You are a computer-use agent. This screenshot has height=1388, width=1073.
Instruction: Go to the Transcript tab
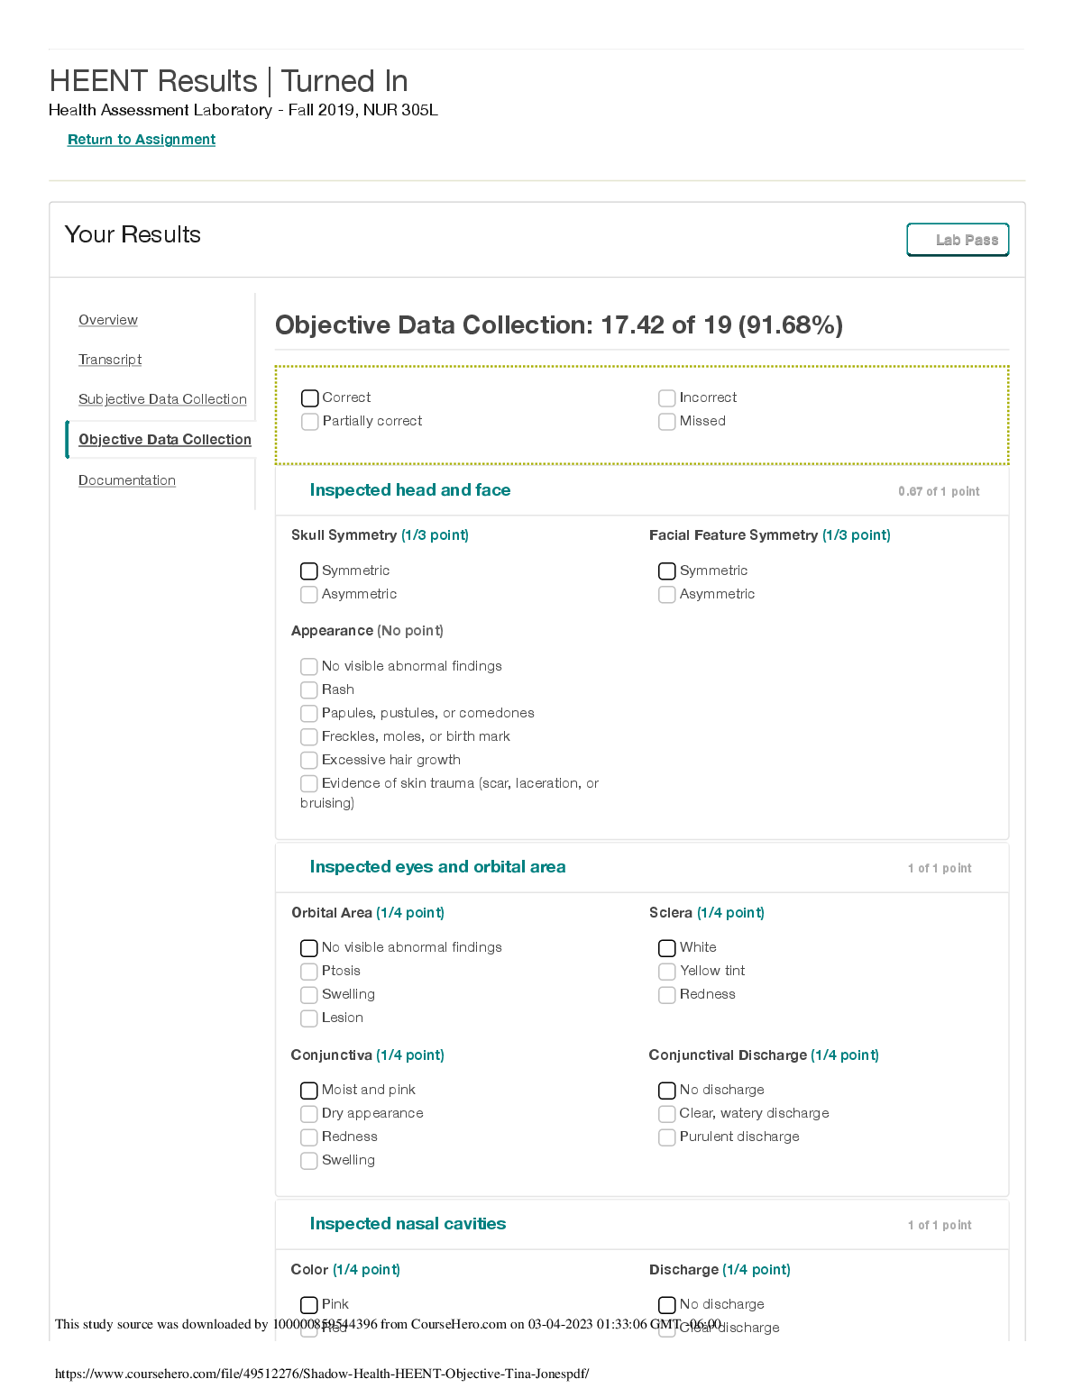[110, 360]
